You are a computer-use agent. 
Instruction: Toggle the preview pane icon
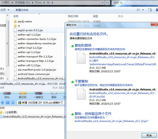(x=150, y=10)
